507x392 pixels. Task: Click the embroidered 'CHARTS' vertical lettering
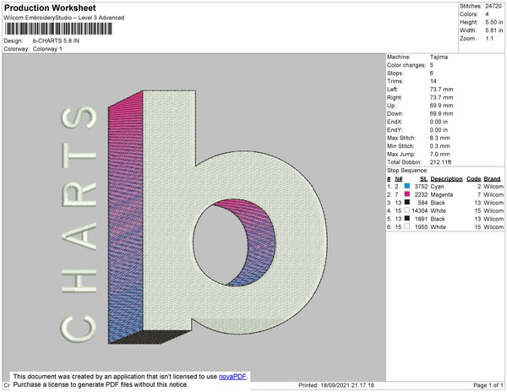(x=79, y=224)
